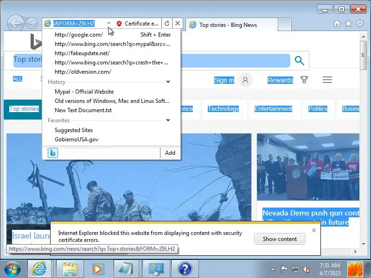Open Mypal - Official Website history item
The width and height of the screenshot is (371, 278).
111,92
